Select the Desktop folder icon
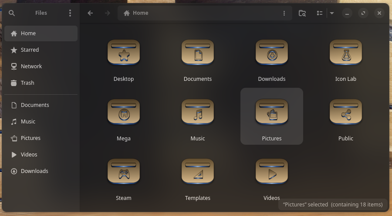392x216 pixels. click(124, 53)
